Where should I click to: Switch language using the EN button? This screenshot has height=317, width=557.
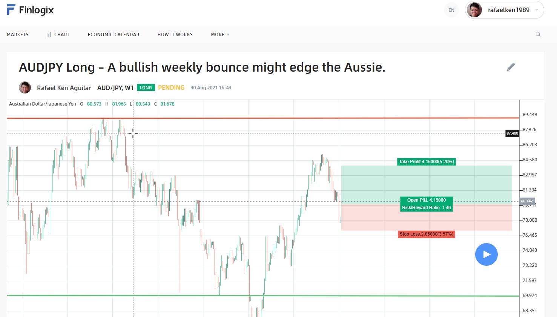(451, 10)
